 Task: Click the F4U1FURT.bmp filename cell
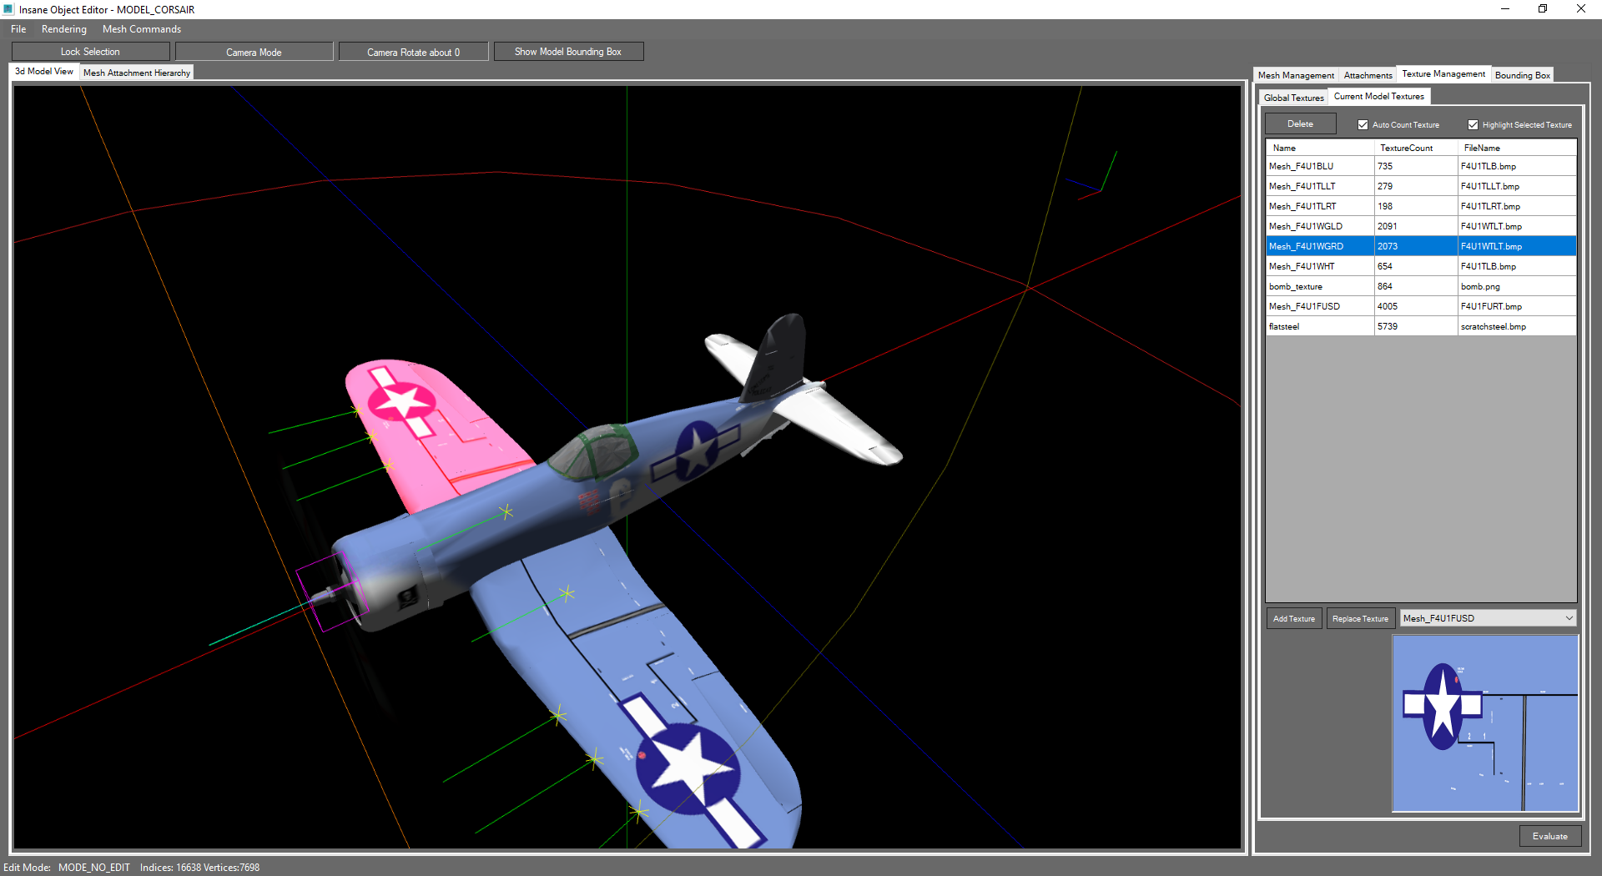pos(1517,306)
